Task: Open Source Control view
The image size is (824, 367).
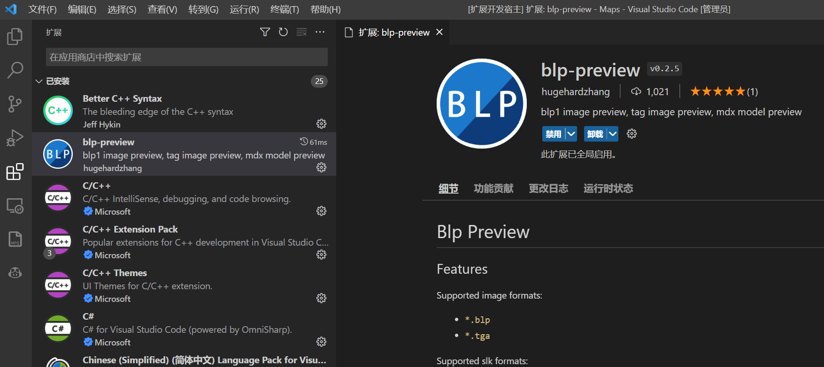Action: [15, 104]
